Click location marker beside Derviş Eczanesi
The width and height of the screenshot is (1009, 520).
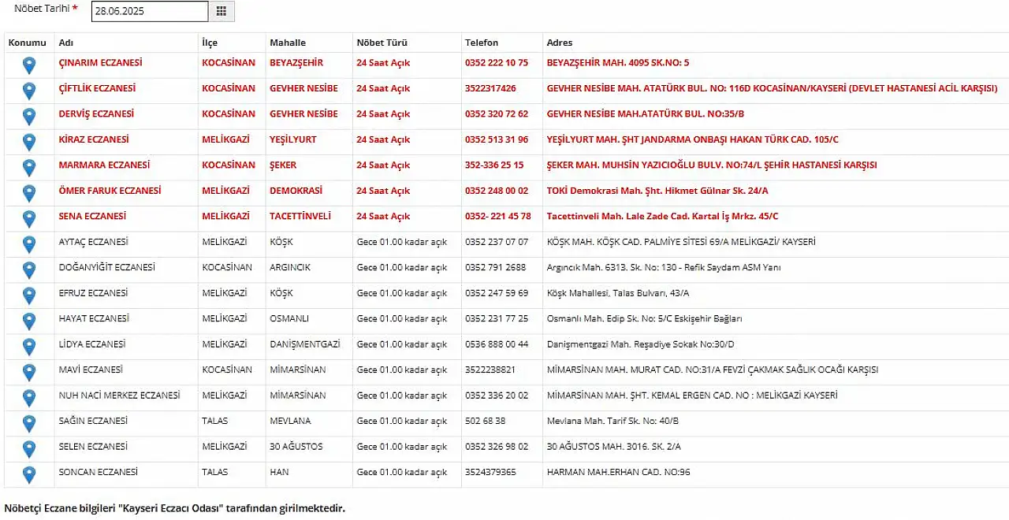tap(29, 117)
